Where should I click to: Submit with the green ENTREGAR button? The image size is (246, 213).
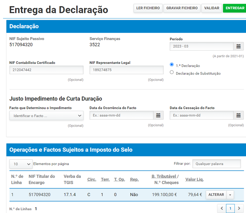(x=235, y=8)
